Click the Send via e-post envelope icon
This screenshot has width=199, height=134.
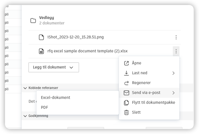point(126,93)
